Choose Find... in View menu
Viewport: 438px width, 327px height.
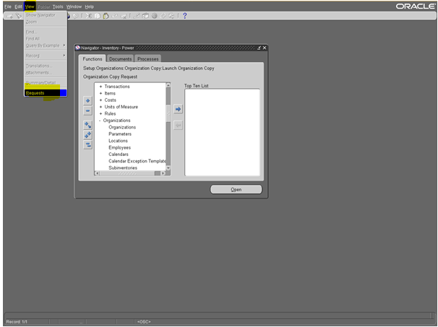tap(46, 32)
